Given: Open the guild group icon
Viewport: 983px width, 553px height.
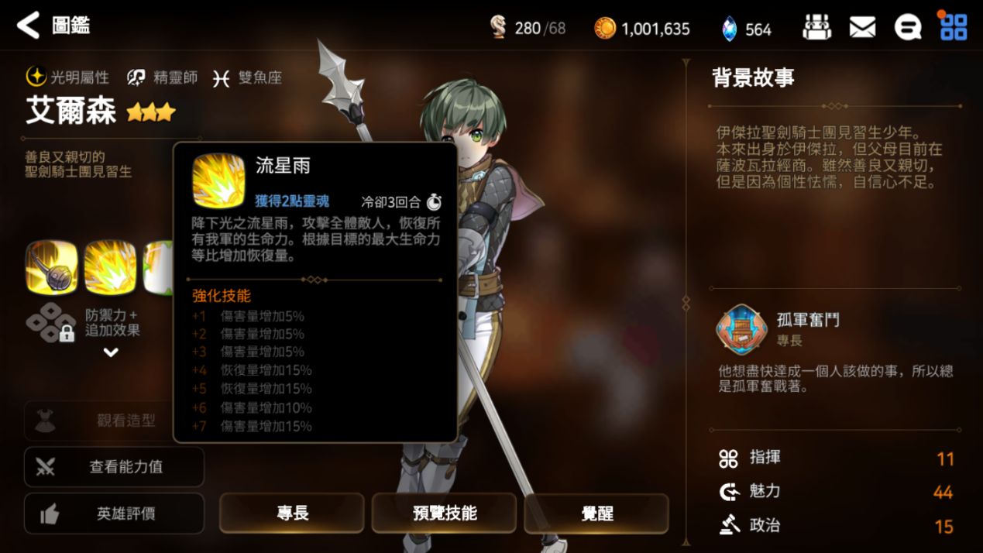Looking at the screenshot, I should point(816,28).
